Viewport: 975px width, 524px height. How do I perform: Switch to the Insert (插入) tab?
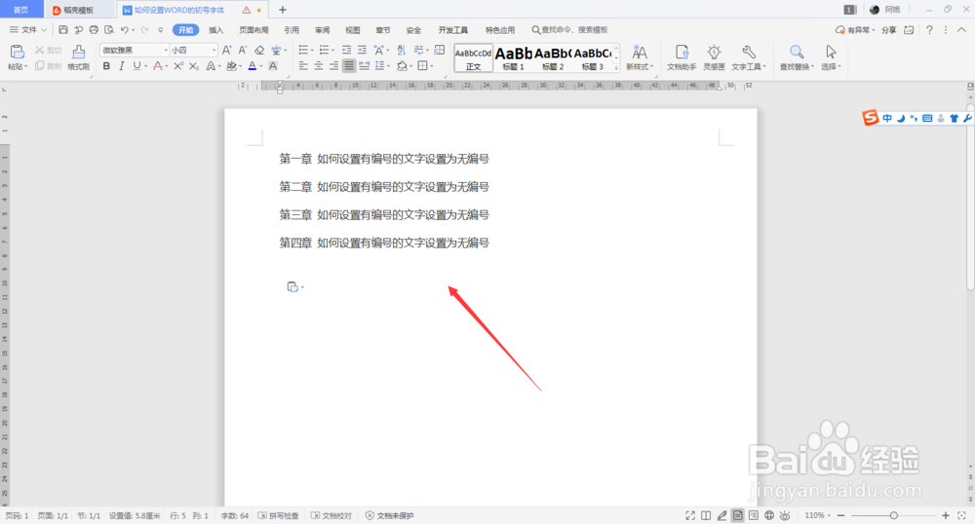[215, 30]
